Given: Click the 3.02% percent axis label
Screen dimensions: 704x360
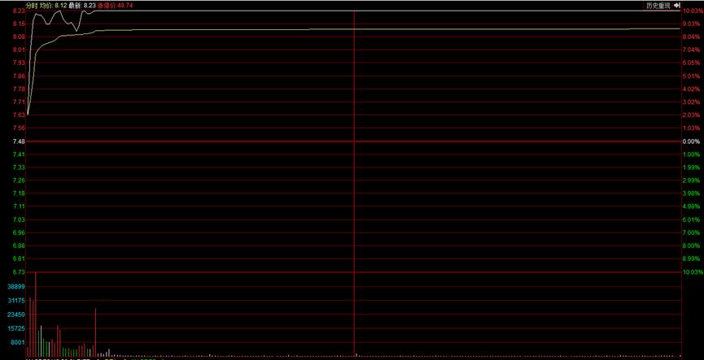Looking at the screenshot, I should click(692, 102).
